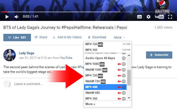Expand the More dropdown below the video
This screenshot has height=110, width=177.
point(119,37)
